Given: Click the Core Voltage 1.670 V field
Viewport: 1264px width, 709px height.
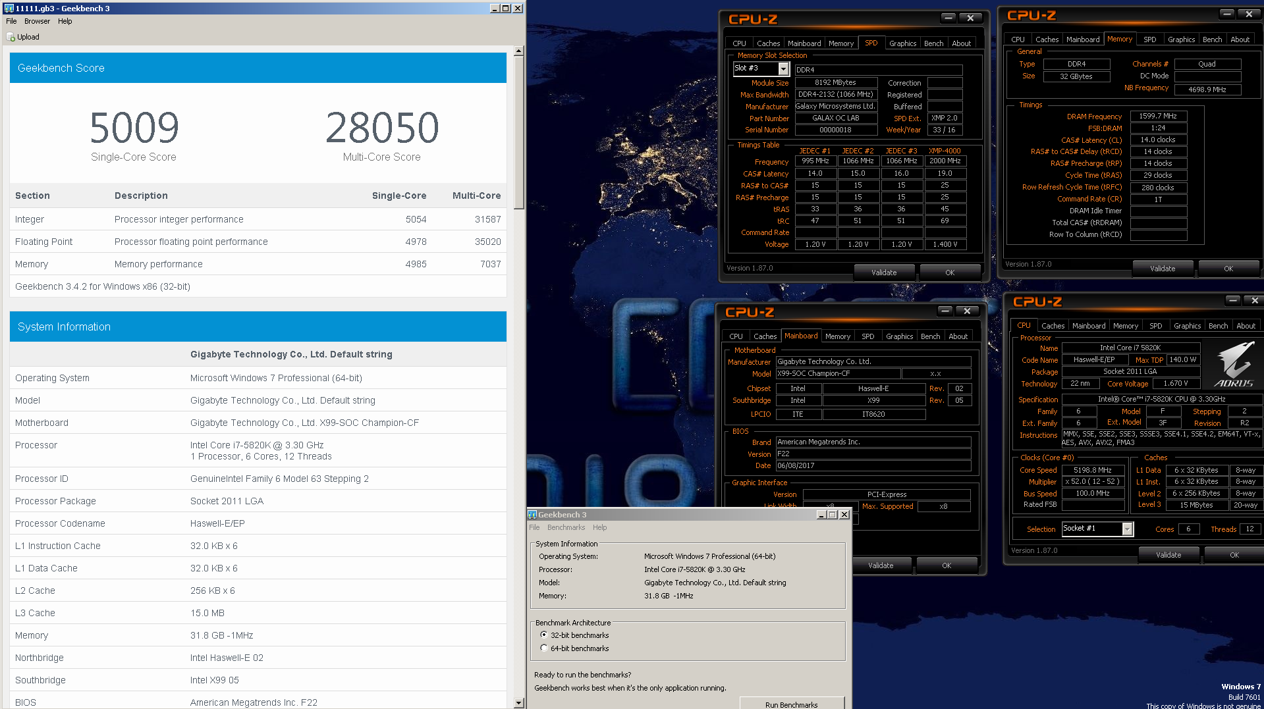Looking at the screenshot, I should pos(1176,384).
